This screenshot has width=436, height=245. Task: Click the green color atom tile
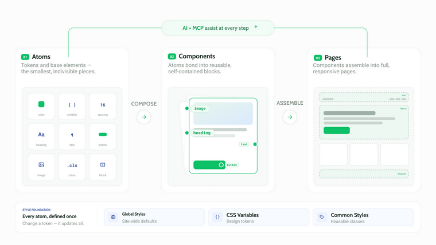pos(41,106)
